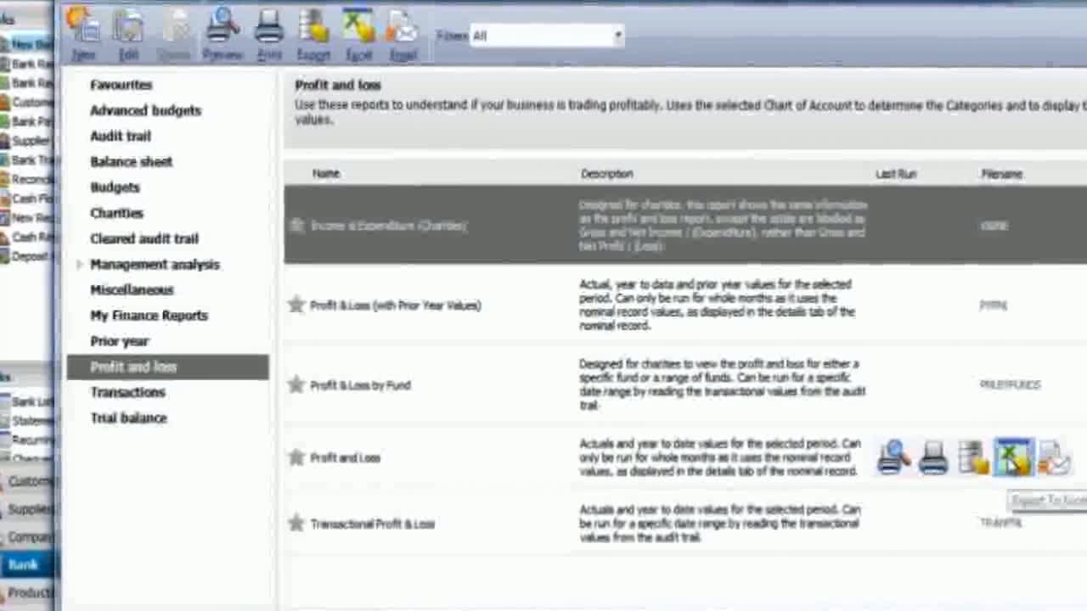Click the Print toolbar icon
Viewport: 1087px width, 611px height.
pyautogui.click(x=269, y=34)
